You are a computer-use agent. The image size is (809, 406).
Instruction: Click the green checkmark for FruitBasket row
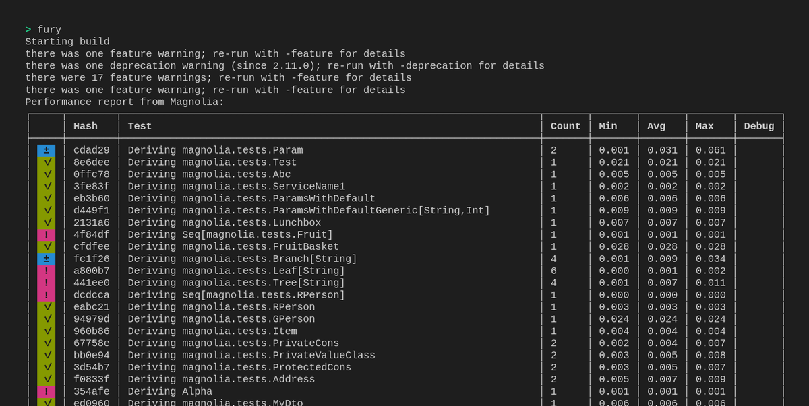pyautogui.click(x=46, y=246)
